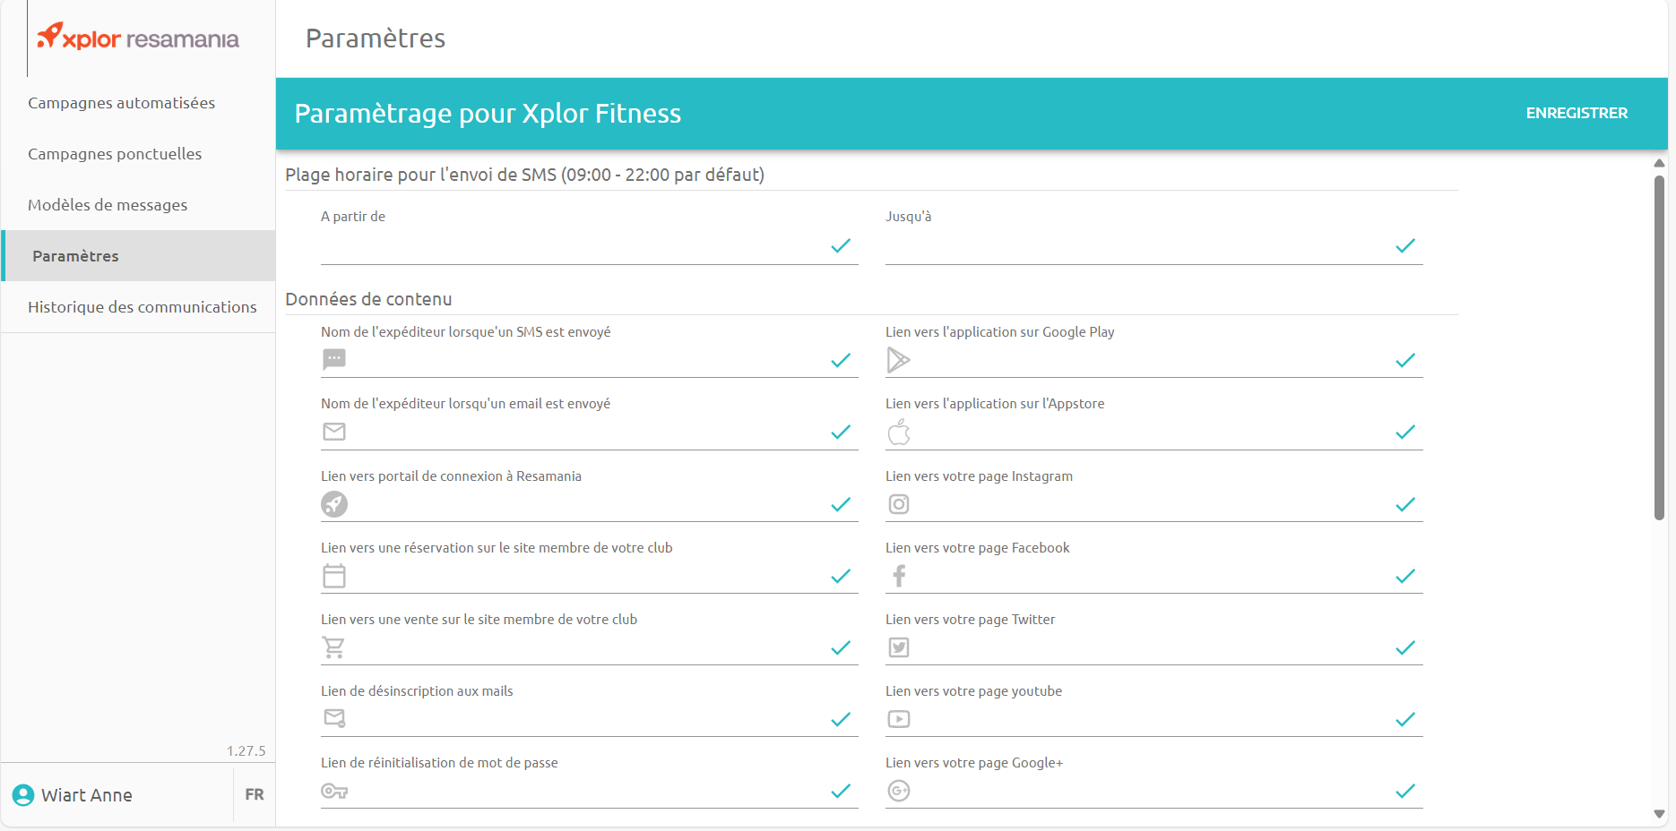Click checkmark for reservation link field
Viewport: 1676px width, 831px height.
(x=841, y=577)
